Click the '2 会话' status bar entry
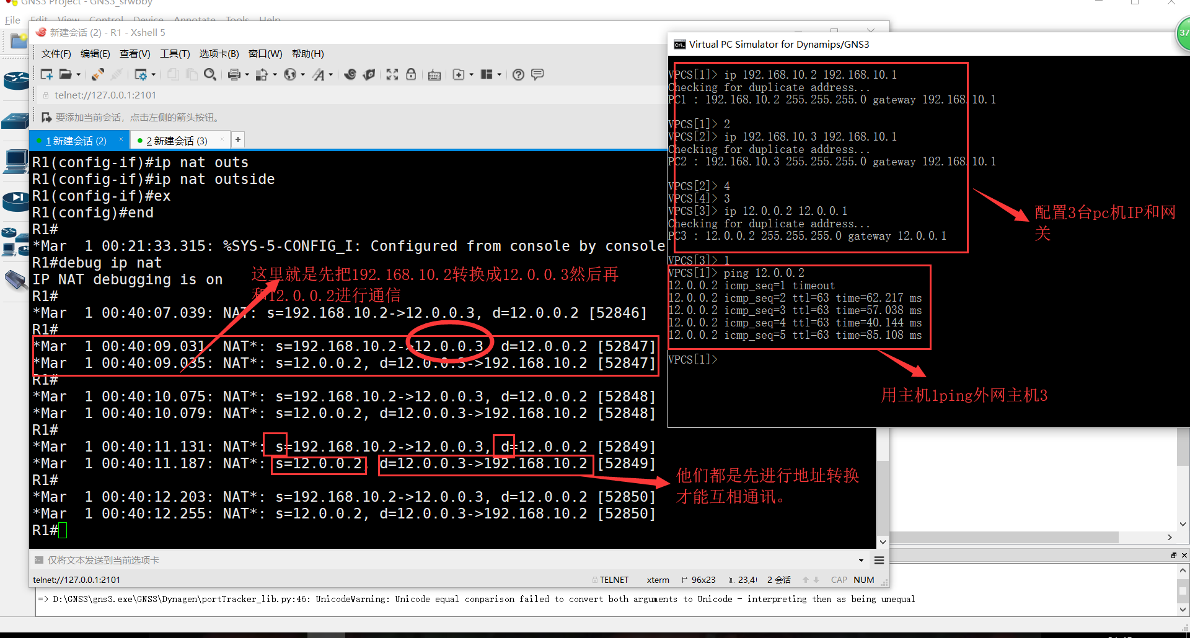The image size is (1190, 638). [x=779, y=580]
